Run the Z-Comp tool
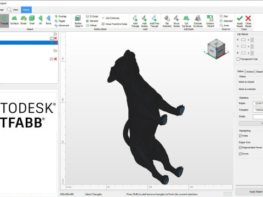The width and height of the screenshot is (263, 197). click(92, 16)
